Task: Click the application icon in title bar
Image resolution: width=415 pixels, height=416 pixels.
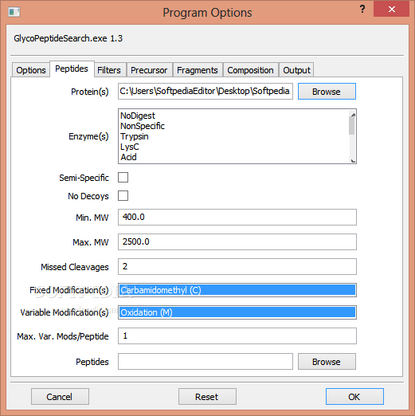Action: (14, 12)
